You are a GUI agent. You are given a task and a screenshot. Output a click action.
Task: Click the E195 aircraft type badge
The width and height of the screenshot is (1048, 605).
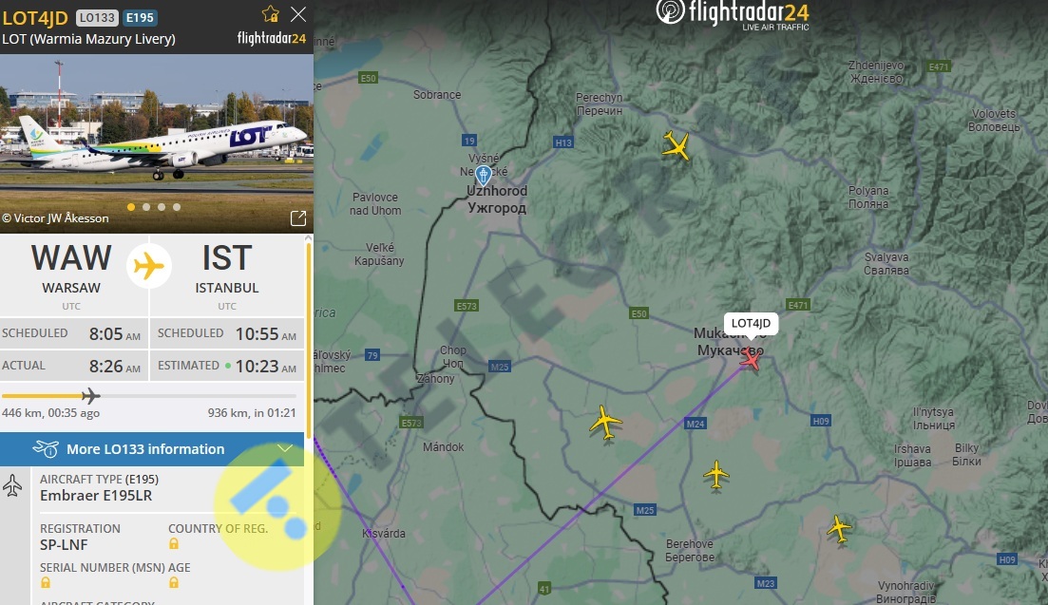(x=140, y=17)
